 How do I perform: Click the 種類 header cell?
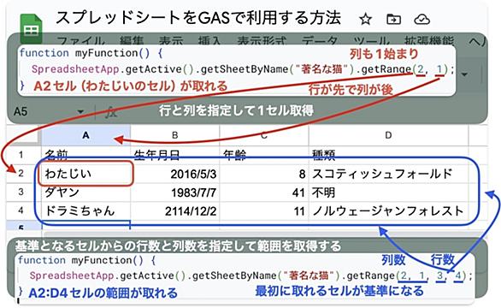click(388, 155)
